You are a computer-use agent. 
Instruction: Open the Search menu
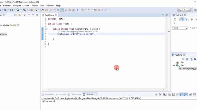(26, 5)
